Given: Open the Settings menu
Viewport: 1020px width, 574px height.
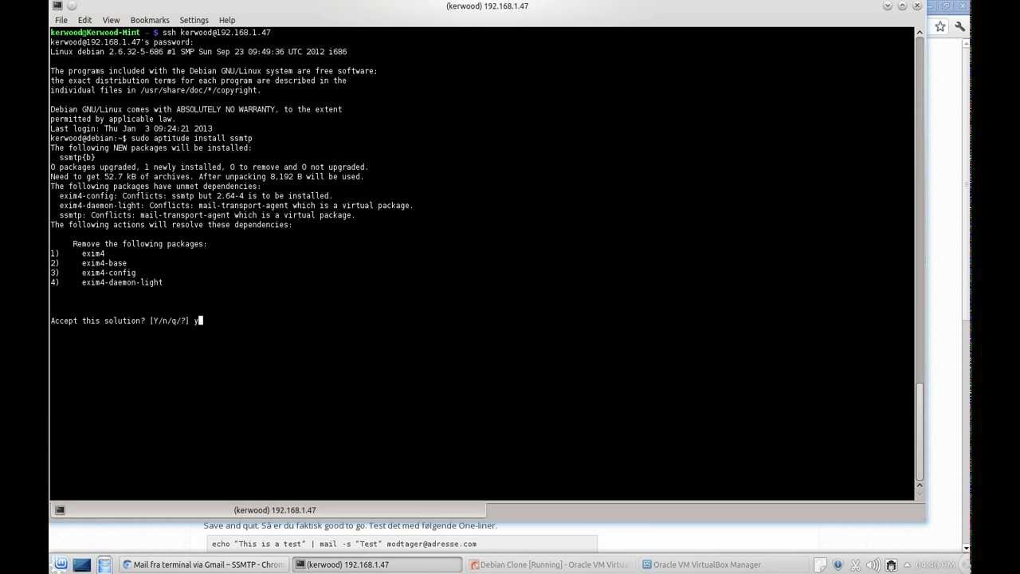Looking at the screenshot, I should pyautogui.click(x=194, y=20).
